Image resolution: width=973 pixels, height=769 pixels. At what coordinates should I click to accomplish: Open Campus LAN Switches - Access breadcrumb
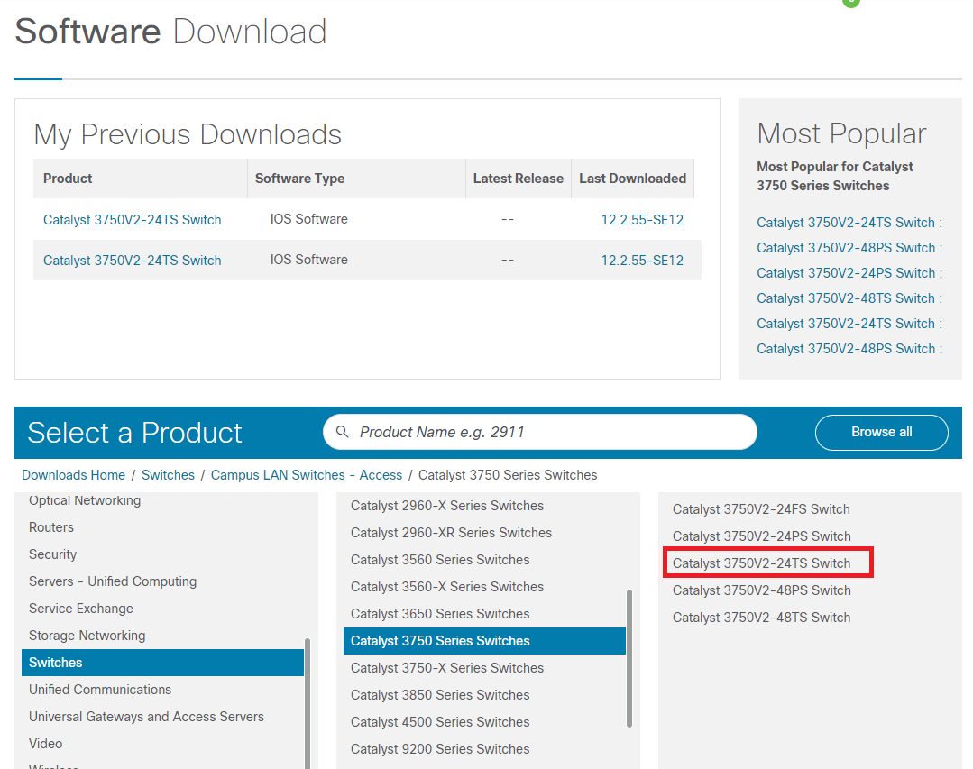click(x=307, y=475)
